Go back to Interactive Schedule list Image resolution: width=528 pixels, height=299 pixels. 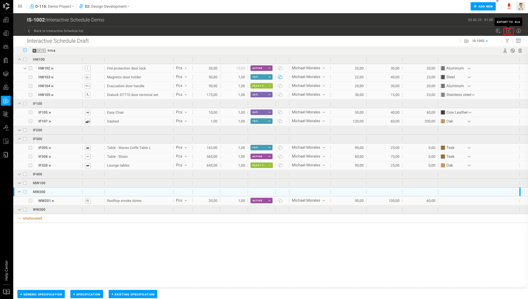tap(55, 31)
